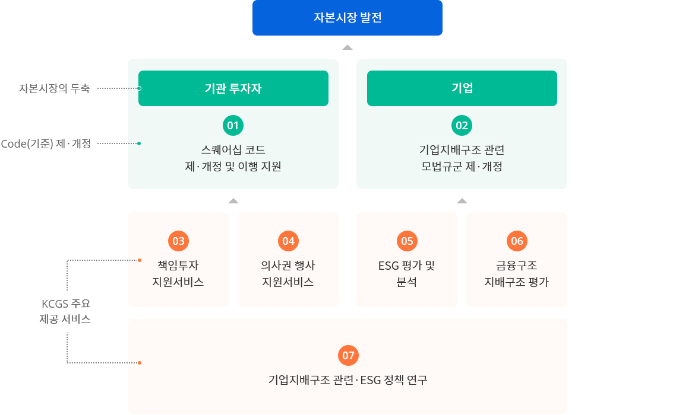The height and width of the screenshot is (415, 695).
Task: Click the orange 06 number badge
Action: tap(517, 241)
